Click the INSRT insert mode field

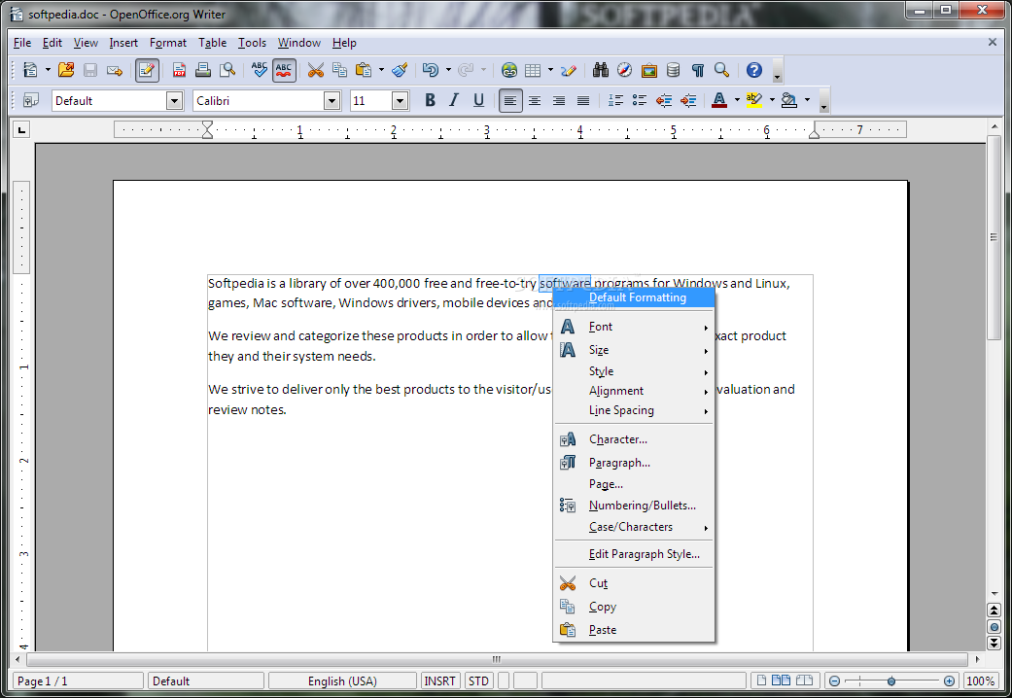pyautogui.click(x=440, y=681)
